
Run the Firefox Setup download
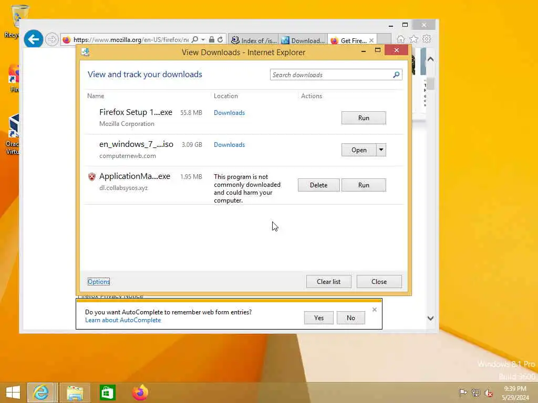point(364,118)
